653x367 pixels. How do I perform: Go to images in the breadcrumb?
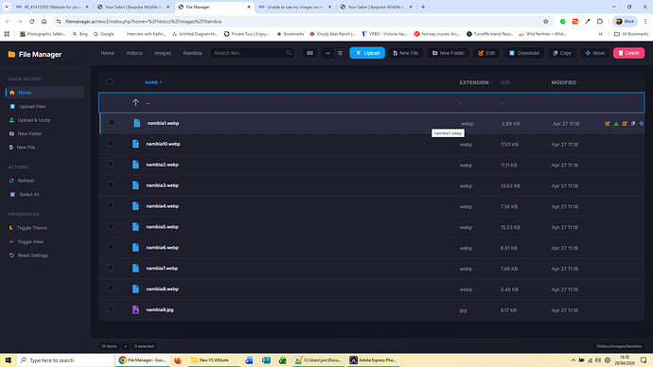click(163, 53)
